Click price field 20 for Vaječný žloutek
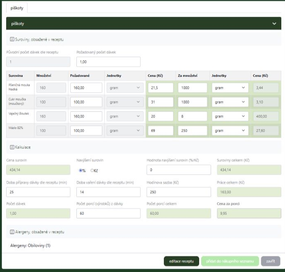 tap(161, 116)
